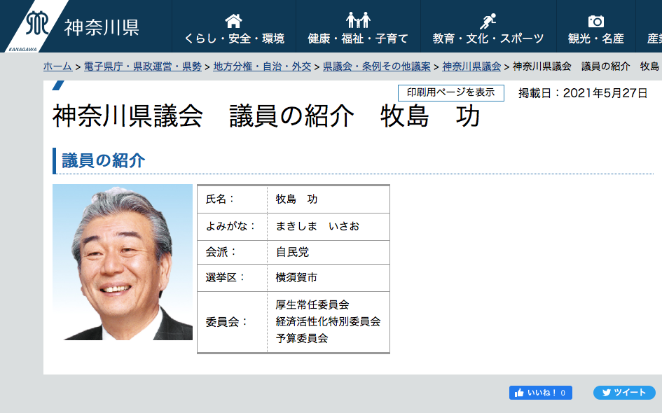Screen dimensions: 662x413
Task: Click the 神奈川県 site title text
Action: 102,27
